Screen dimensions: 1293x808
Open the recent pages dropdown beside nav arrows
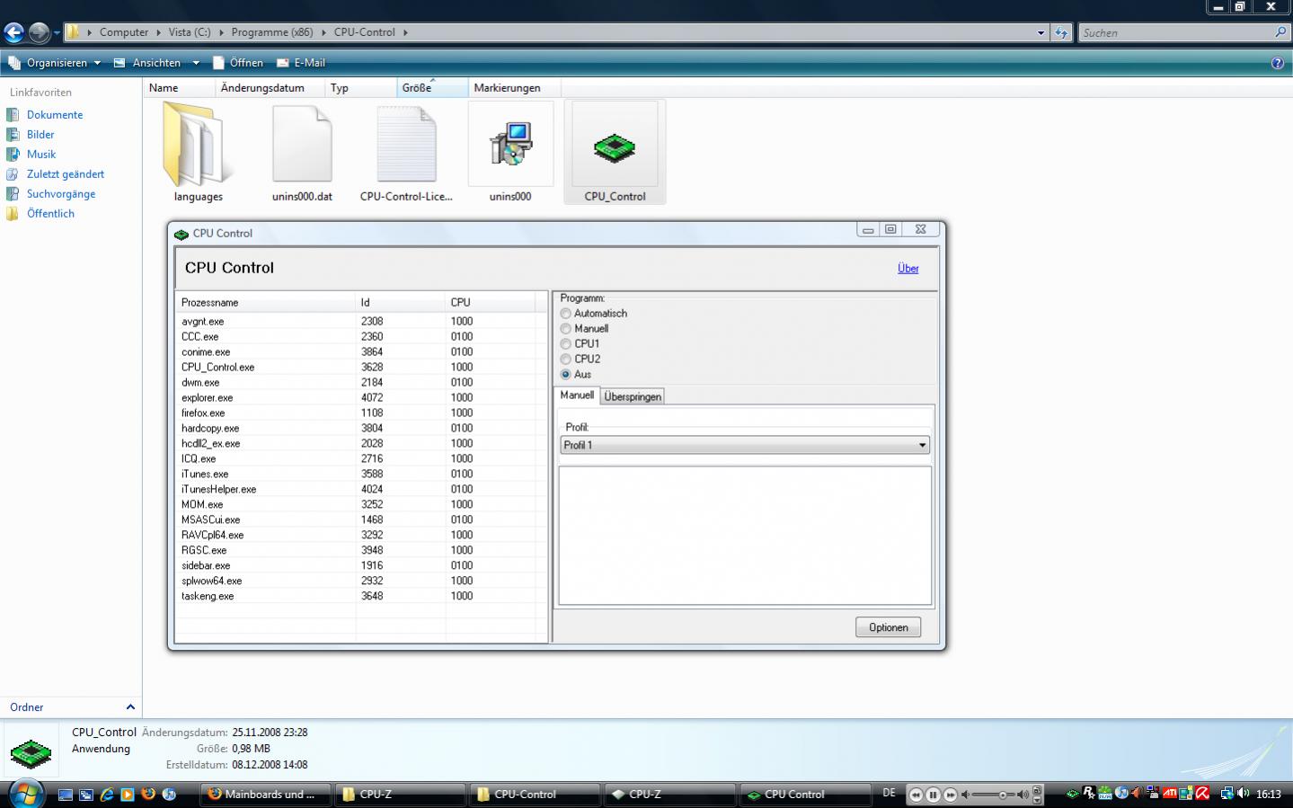click(57, 33)
